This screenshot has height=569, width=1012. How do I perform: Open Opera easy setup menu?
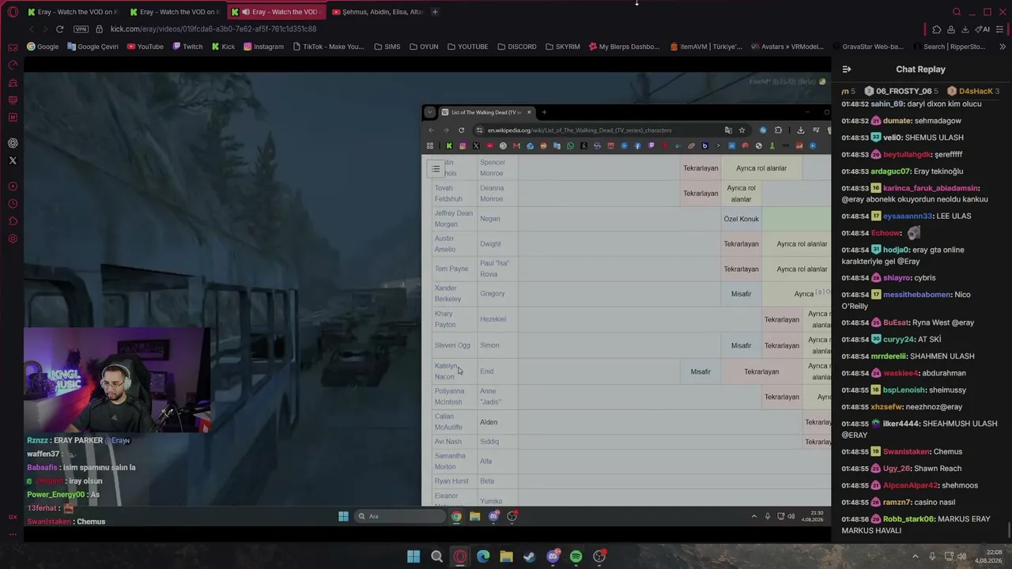click(1000, 29)
